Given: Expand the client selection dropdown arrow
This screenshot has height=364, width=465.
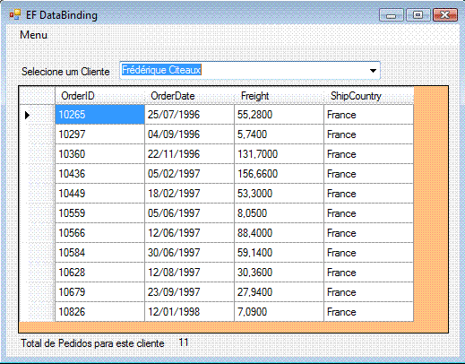Looking at the screenshot, I should pos(373,71).
